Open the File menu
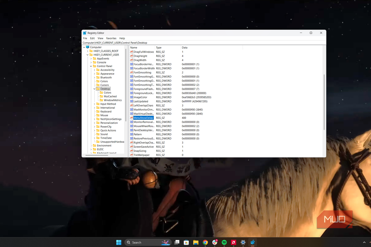Screen dimensions: 371x247 click(85, 38)
